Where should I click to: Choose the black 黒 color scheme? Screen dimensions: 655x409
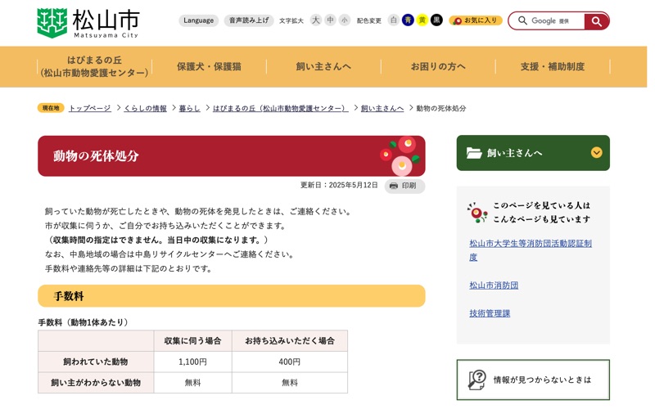436,20
